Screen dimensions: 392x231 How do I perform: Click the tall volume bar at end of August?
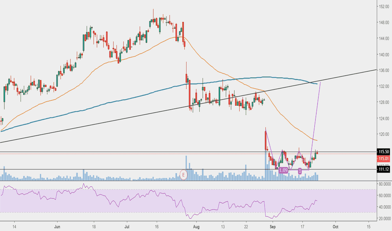[266, 166]
